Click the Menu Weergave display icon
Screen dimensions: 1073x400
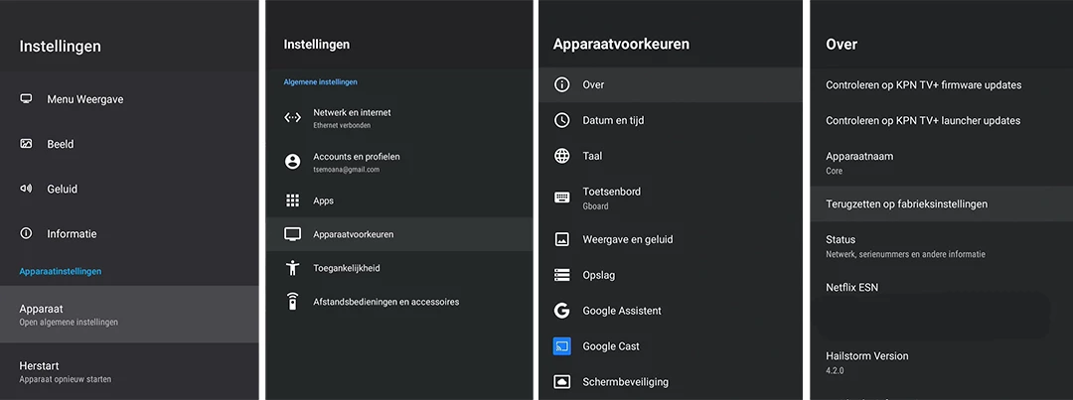(26, 99)
